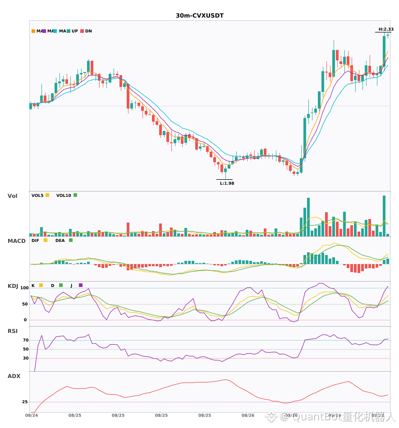Image resolution: width=399 pixels, height=428 pixels.
Task: Click the 0 axis value in KDJ panel
Action: coord(25,320)
